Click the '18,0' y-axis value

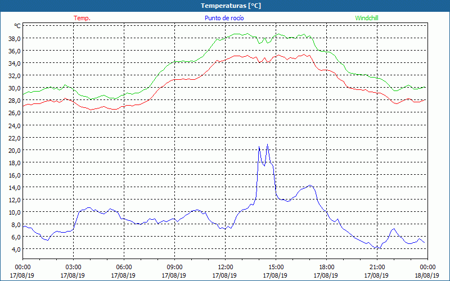point(14,162)
